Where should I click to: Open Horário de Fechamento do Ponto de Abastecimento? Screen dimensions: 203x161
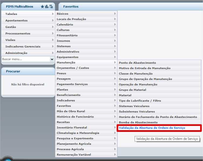pyautogui.click(x=159, y=117)
